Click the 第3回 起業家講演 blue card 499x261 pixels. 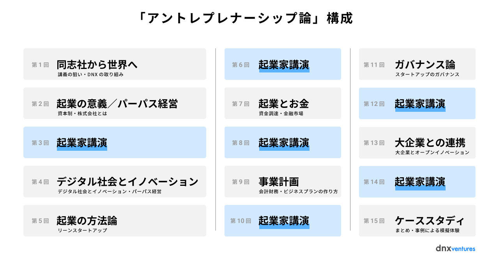pyautogui.click(x=115, y=142)
